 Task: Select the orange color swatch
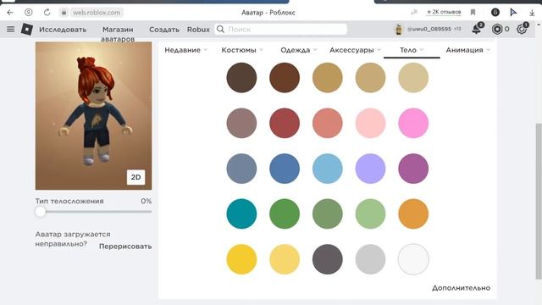tap(413, 213)
